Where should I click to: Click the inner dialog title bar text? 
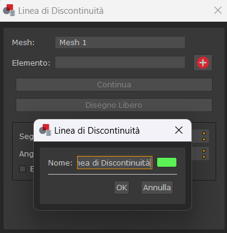pyautogui.click(x=97, y=131)
